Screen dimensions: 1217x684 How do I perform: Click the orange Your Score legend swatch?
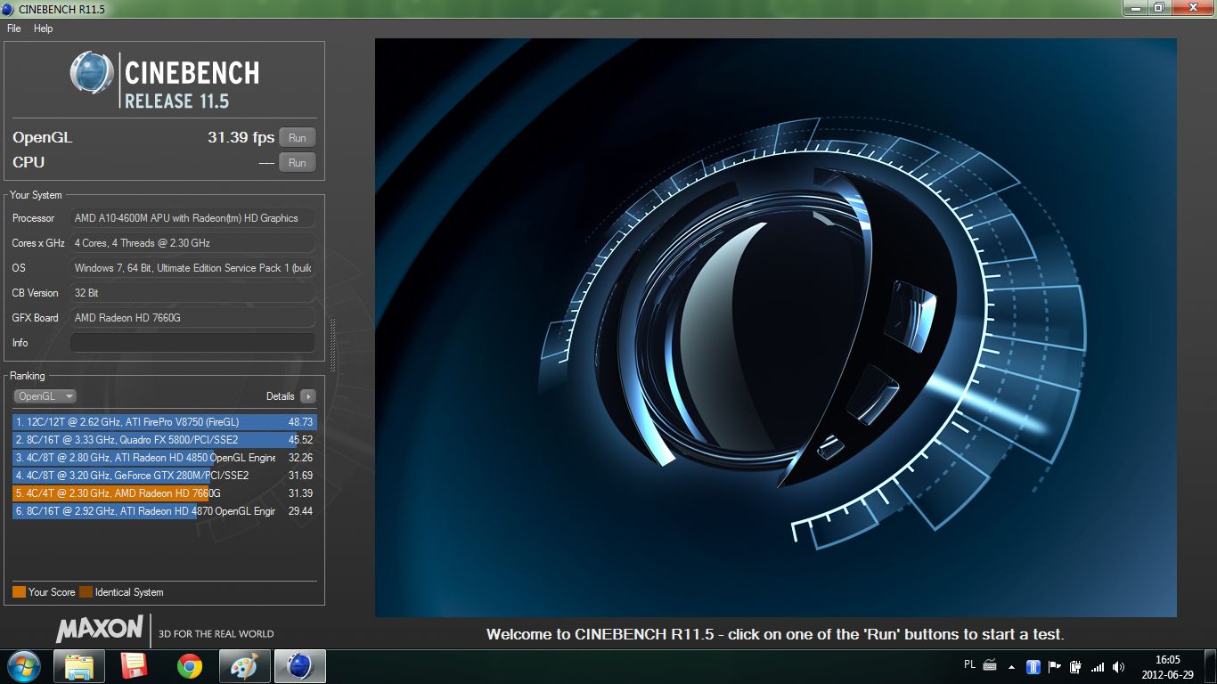pos(19,592)
